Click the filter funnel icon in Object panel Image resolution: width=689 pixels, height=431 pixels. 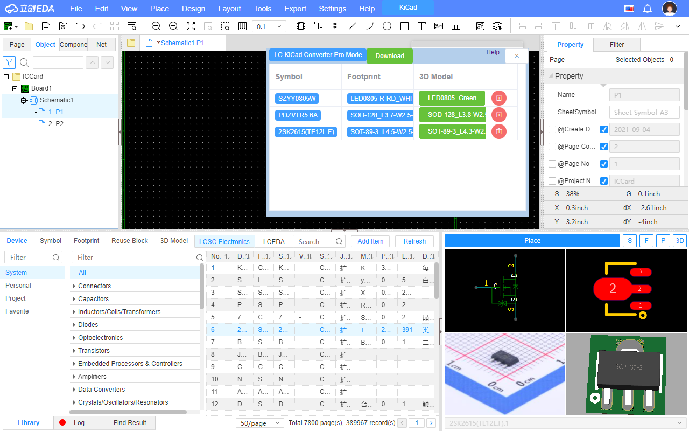pyautogui.click(x=9, y=62)
